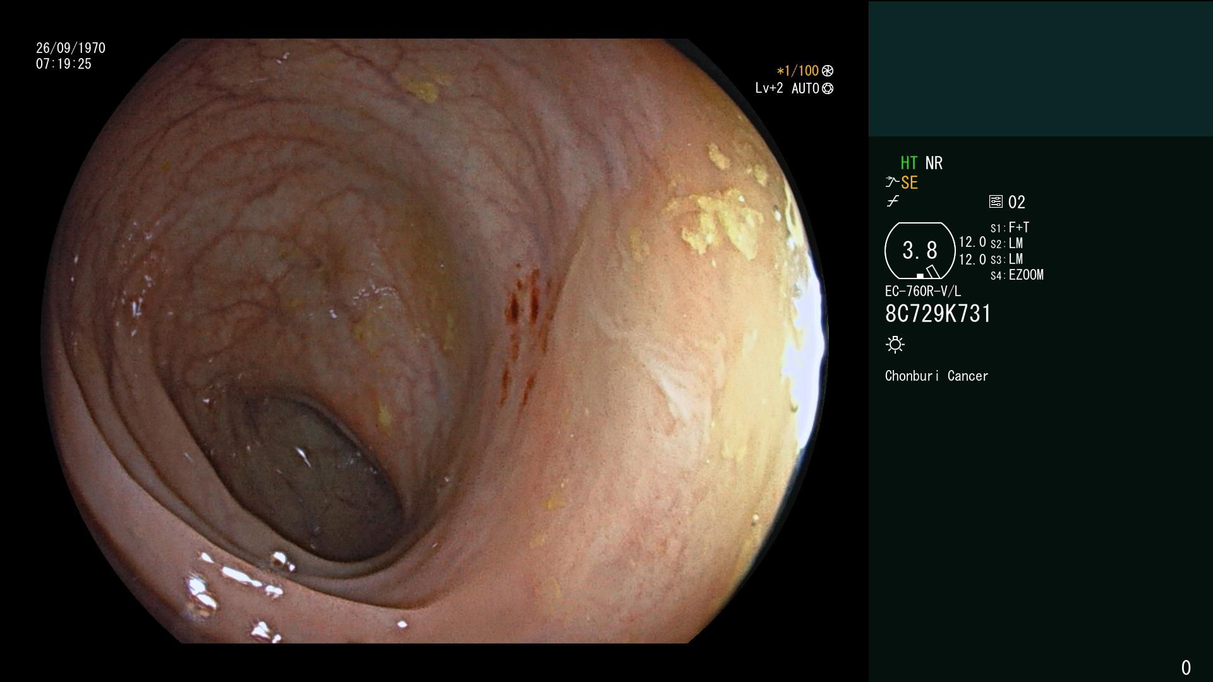Click the iris icon after AUTO
1213x682 pixels.
coord(828,88)
